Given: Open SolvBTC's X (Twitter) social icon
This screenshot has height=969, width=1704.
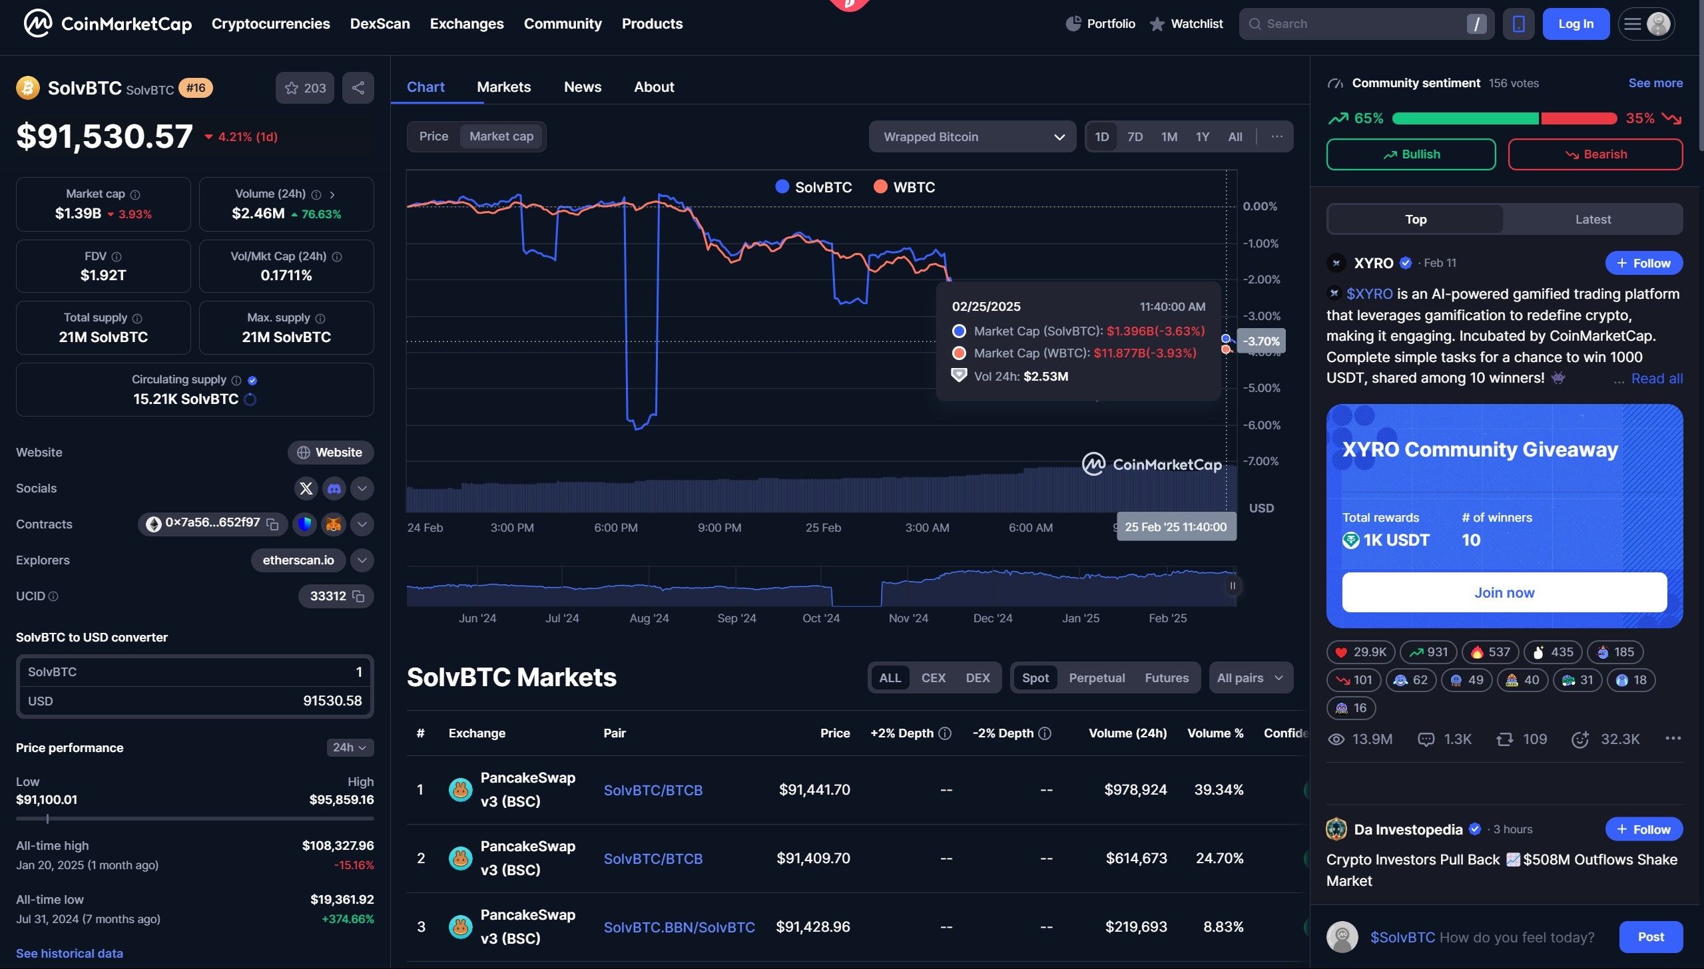Looking at the screenshot, I should coord(306,488).
